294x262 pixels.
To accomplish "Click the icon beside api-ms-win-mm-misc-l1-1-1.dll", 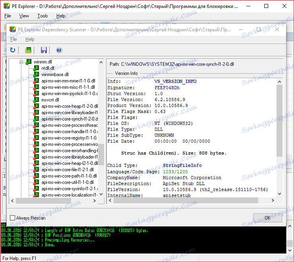I will [x=36, y=87].
